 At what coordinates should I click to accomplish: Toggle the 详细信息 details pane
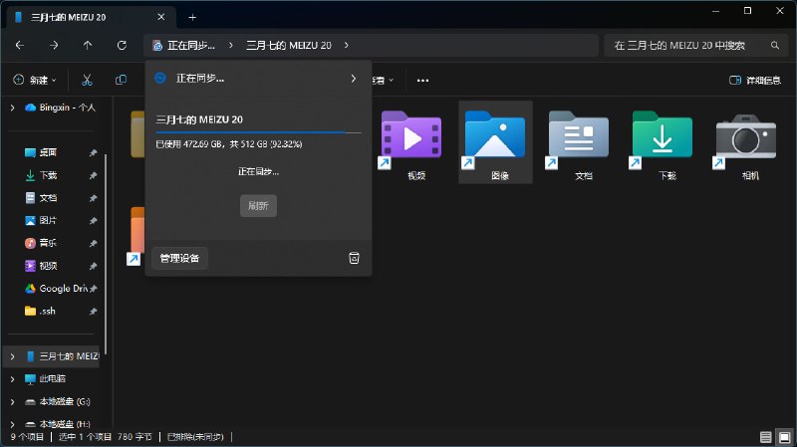(755, 81)
